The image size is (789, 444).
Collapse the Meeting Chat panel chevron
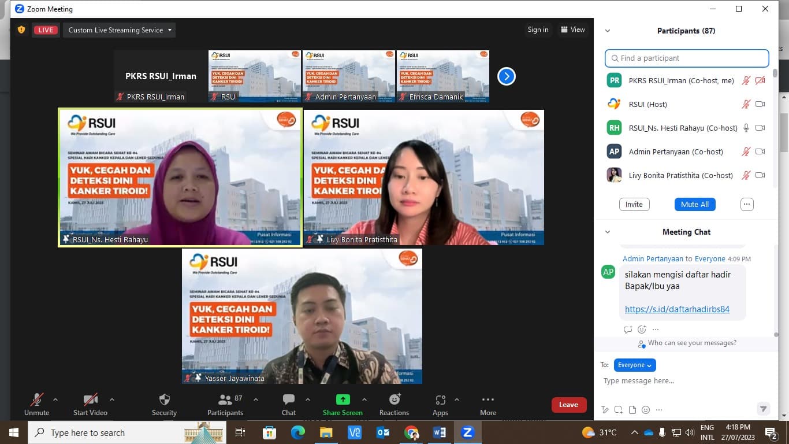coord(607,232)
